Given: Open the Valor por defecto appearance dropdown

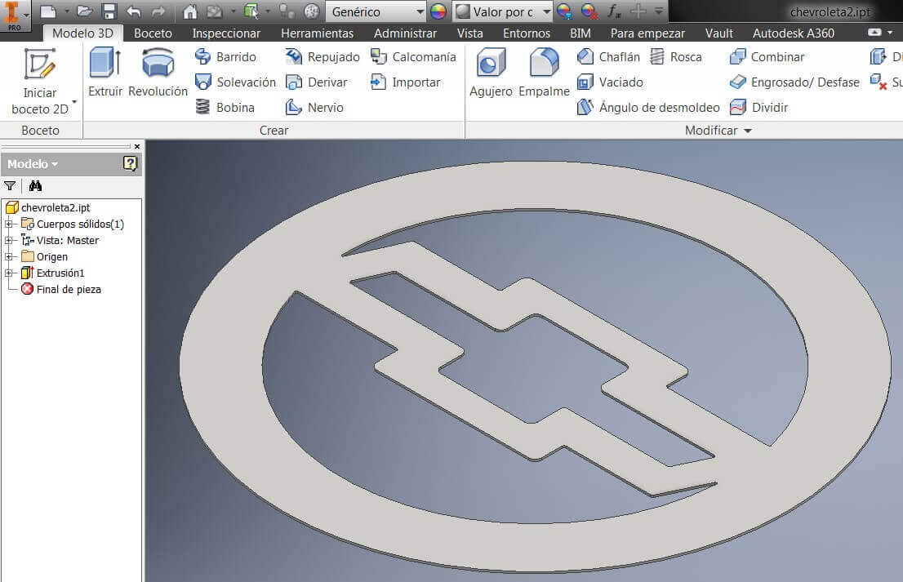Looking at the screenshot, I should click(x=503, y=11).
